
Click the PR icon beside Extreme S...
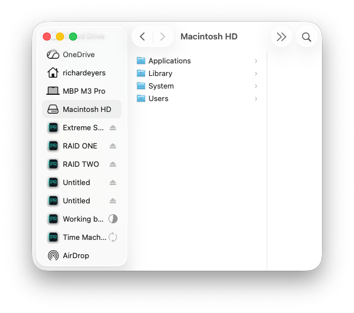pos(53,128)
